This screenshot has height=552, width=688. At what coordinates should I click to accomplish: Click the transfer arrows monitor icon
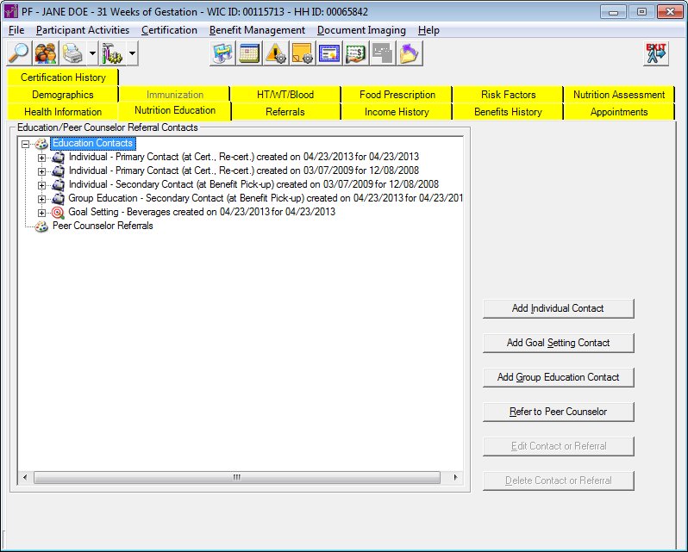pyautogui.click(x=222, y=53)
